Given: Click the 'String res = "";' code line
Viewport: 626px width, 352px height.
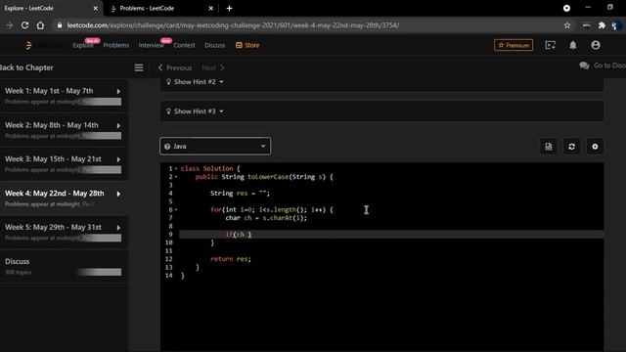Looking at the screenshot, I should pyautogui.click(x=240, y=194).
